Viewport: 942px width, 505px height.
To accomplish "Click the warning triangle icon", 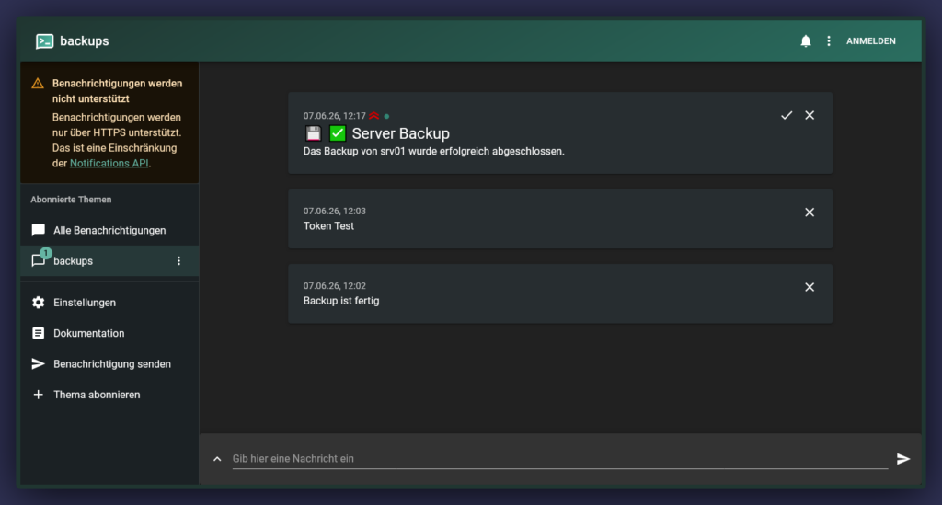I will tap(38, 84).
